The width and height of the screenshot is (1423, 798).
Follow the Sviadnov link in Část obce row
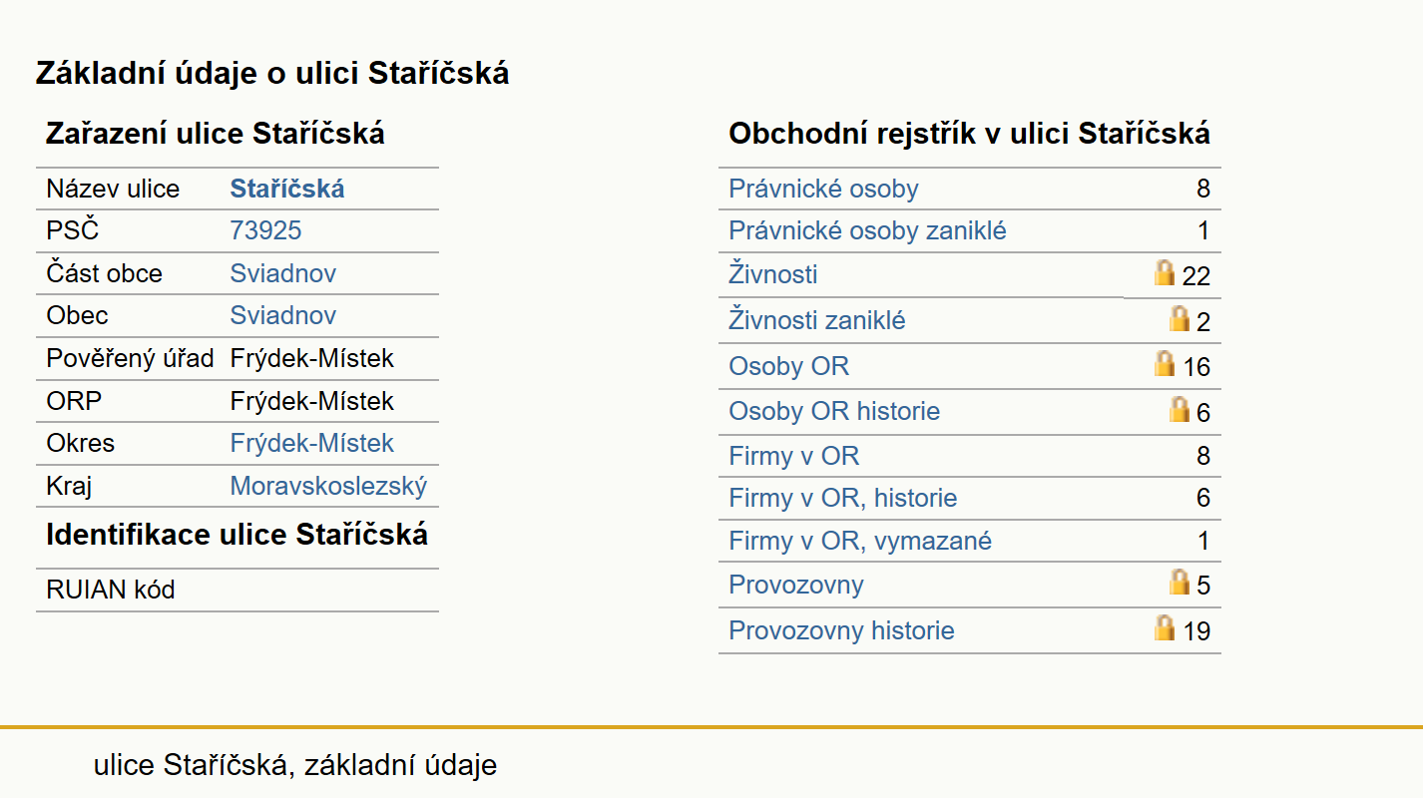(x=283, y=273)
